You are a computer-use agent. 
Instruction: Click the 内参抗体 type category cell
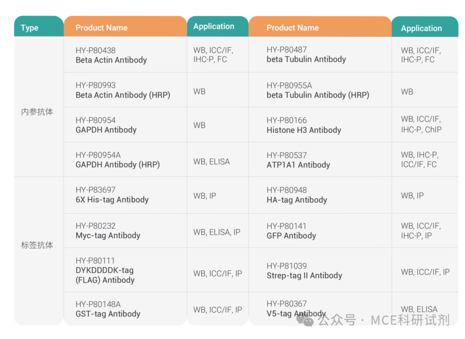37,112
